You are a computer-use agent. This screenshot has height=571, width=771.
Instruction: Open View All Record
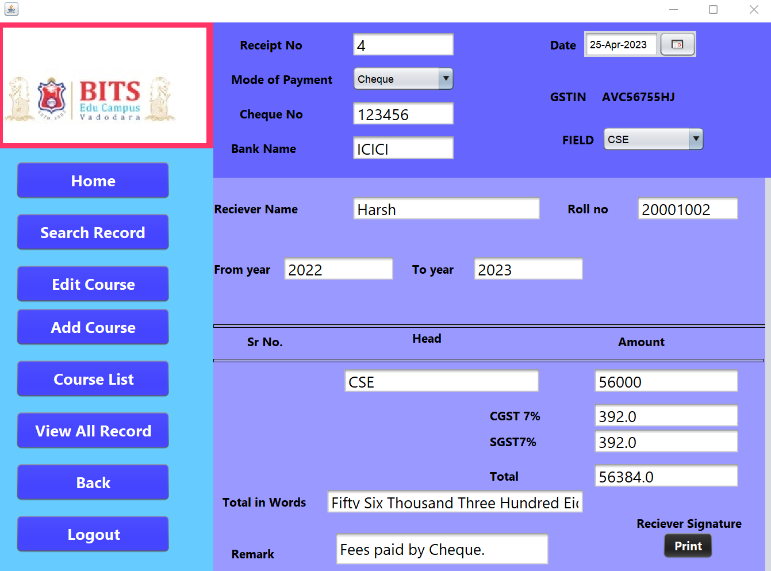click(93, 430)
